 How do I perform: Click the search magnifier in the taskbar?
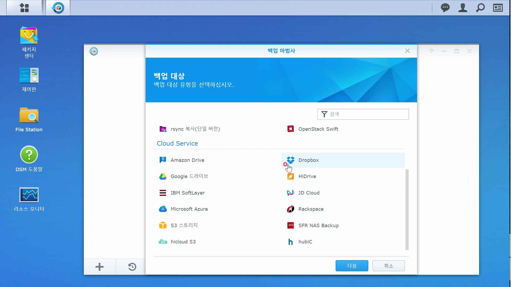coord(480,8)
